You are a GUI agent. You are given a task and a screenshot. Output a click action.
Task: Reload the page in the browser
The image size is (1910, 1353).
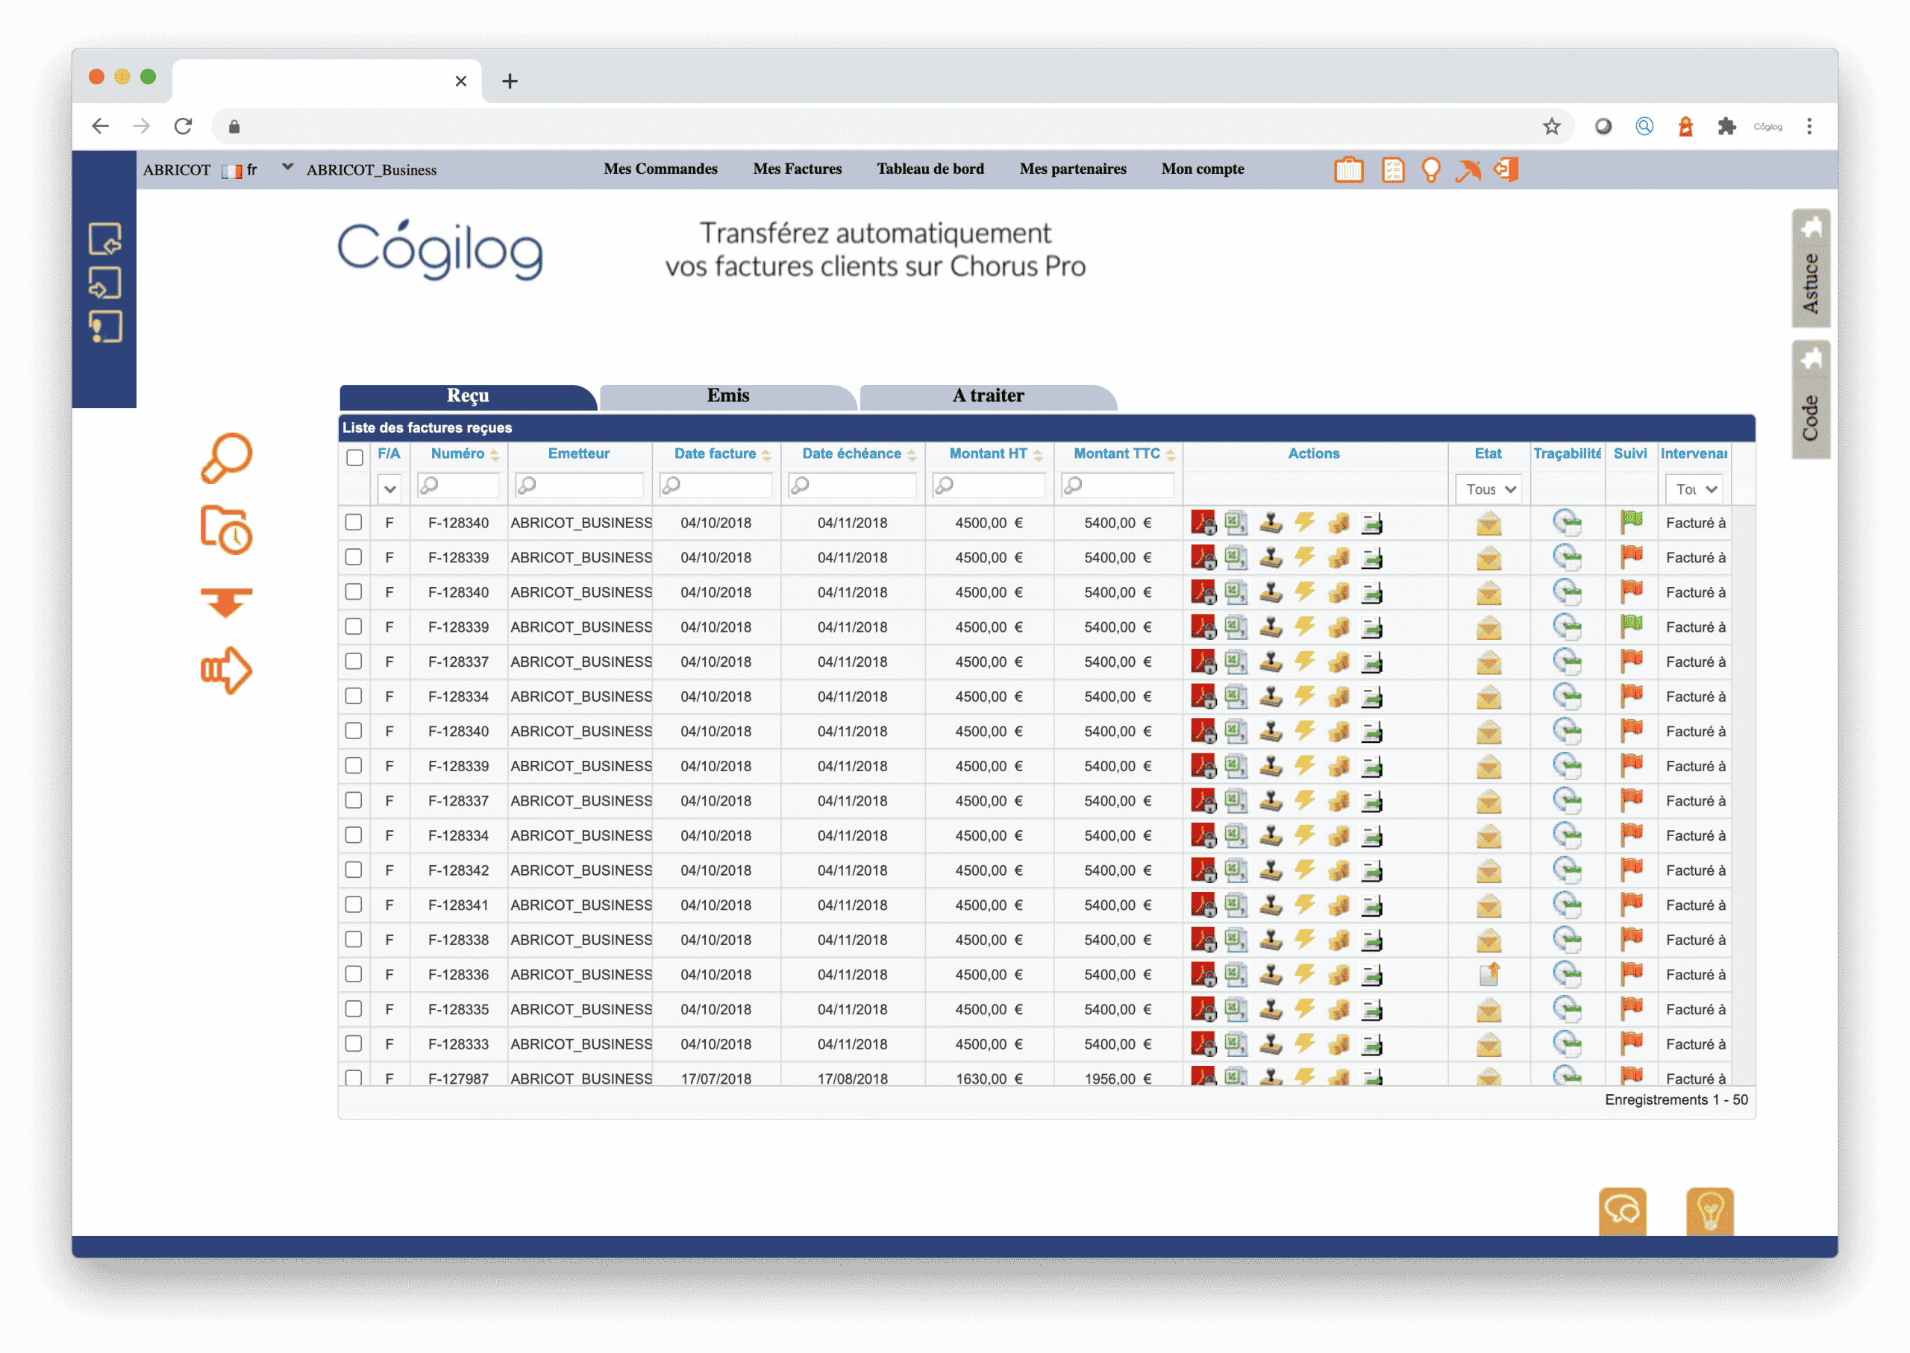click(184, 127)
